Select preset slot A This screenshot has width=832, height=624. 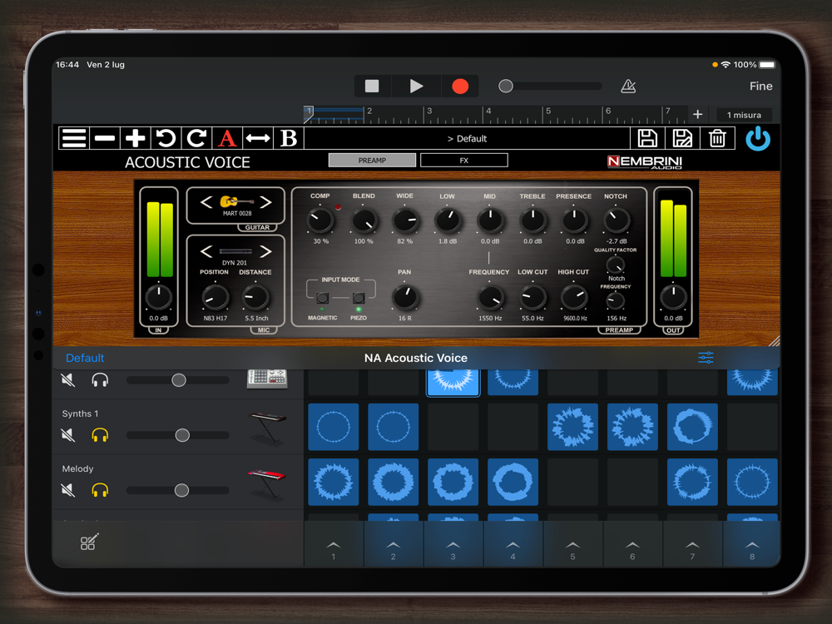pyautogui.click(x=227, y=138)
